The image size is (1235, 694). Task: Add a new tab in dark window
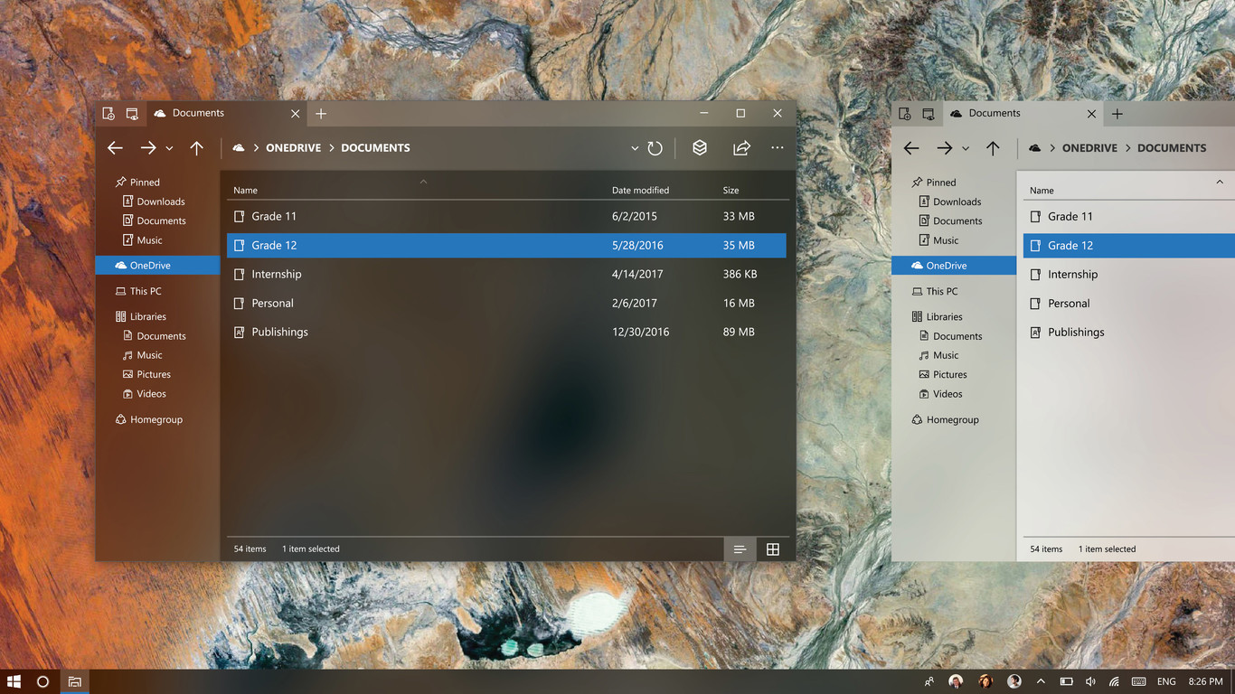click(x=321, y=114)
